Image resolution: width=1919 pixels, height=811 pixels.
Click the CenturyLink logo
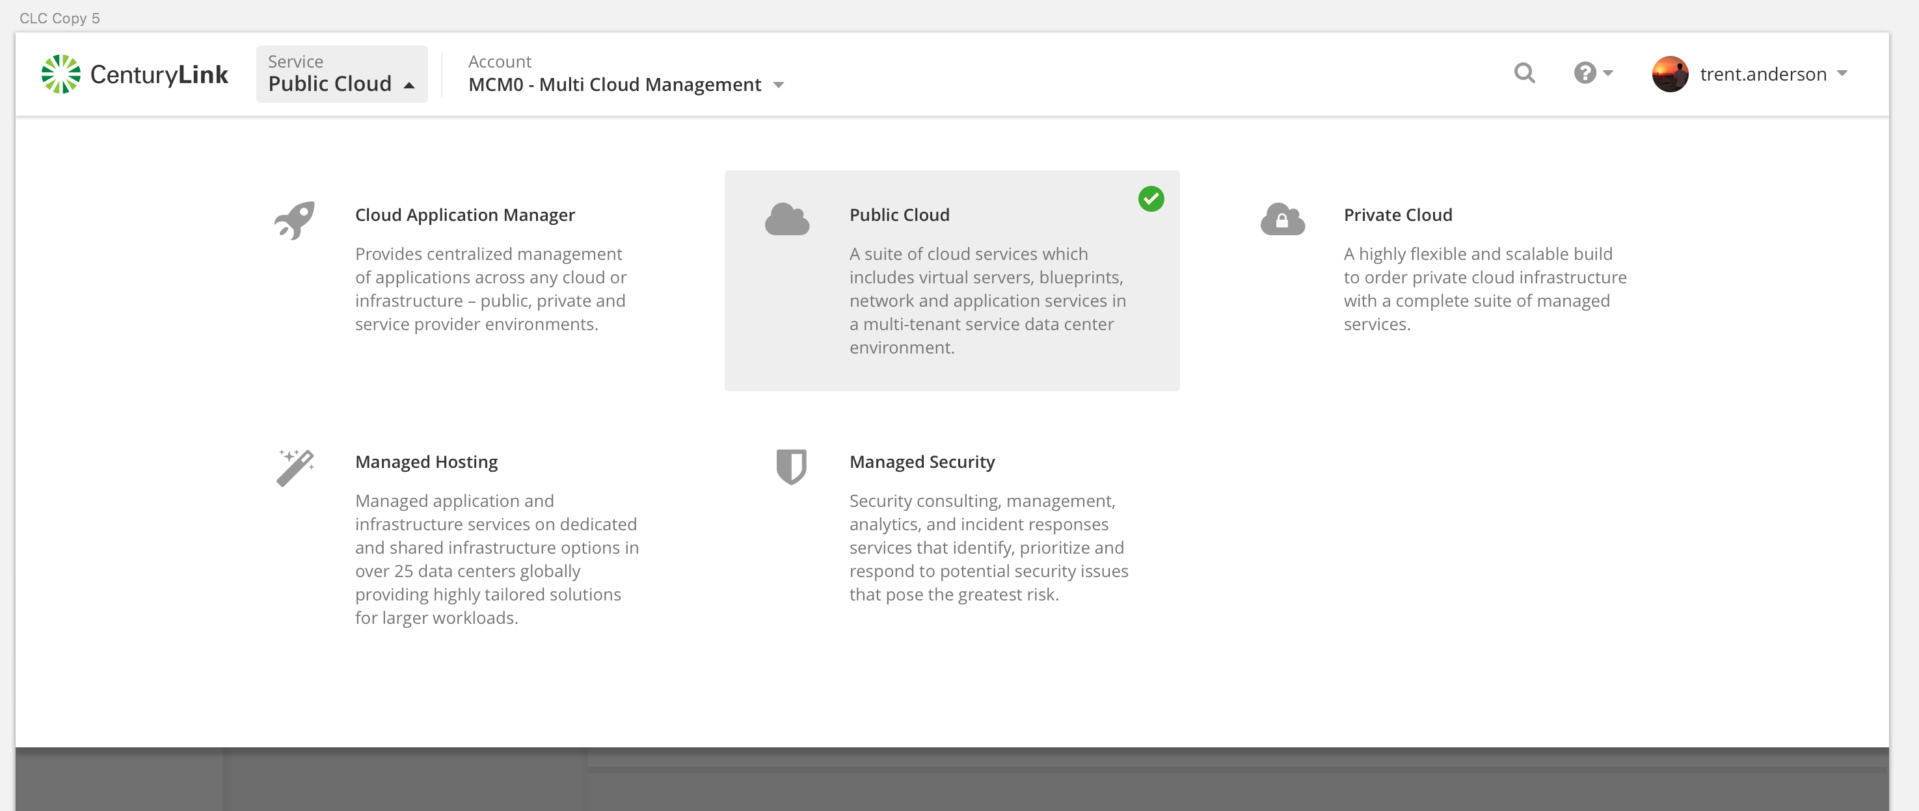click(135, 73)
